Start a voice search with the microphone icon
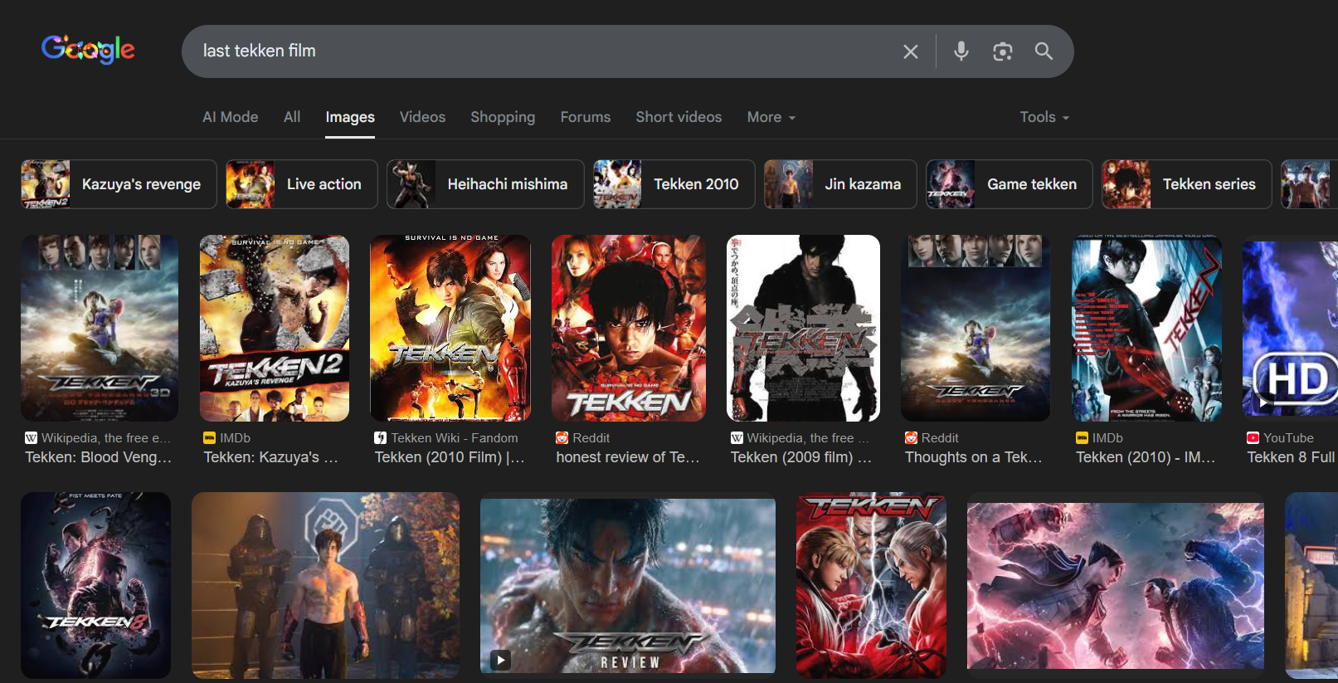 click(x=961, y=51)
